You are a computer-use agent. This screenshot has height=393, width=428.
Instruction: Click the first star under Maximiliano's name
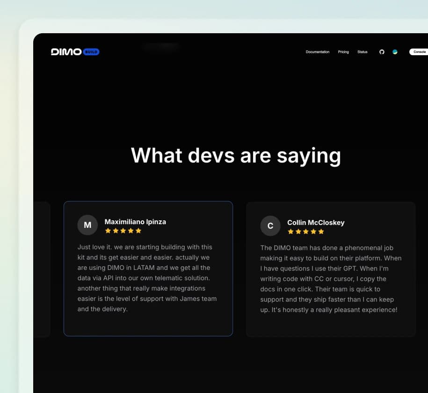pos(108,231)
